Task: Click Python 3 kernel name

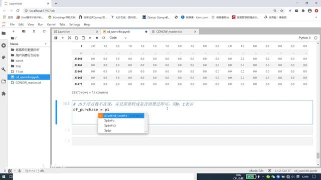Action: click(304, 38)
